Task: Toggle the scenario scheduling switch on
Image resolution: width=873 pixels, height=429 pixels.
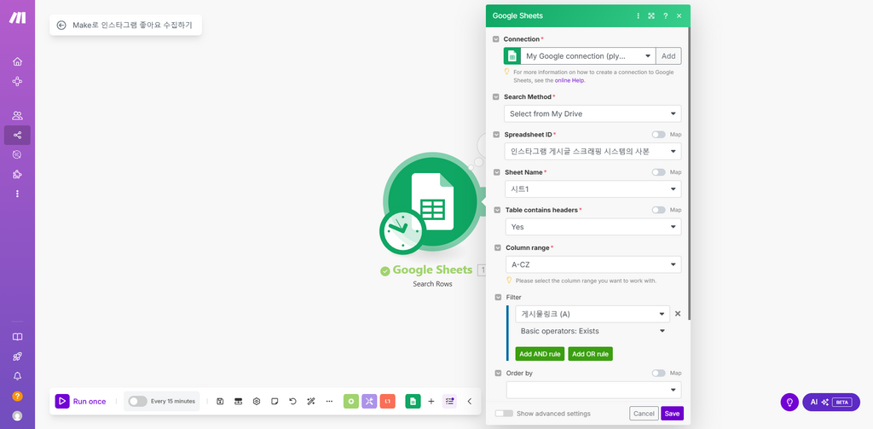Action: pos(137,401)
